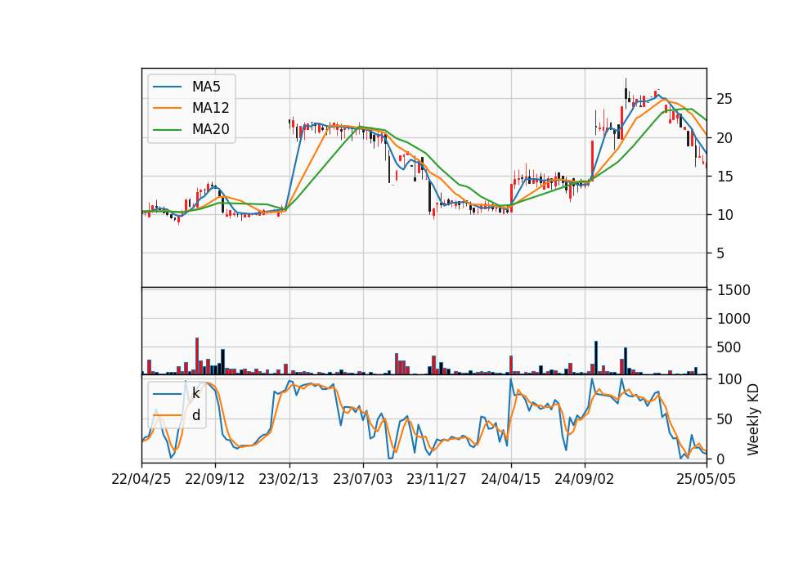
Task: Click the price axis value 15
Action: click(724, 177)
